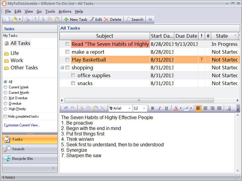Open the File menu
Screen dimensions: 242x181
click(x=8, y=11)
